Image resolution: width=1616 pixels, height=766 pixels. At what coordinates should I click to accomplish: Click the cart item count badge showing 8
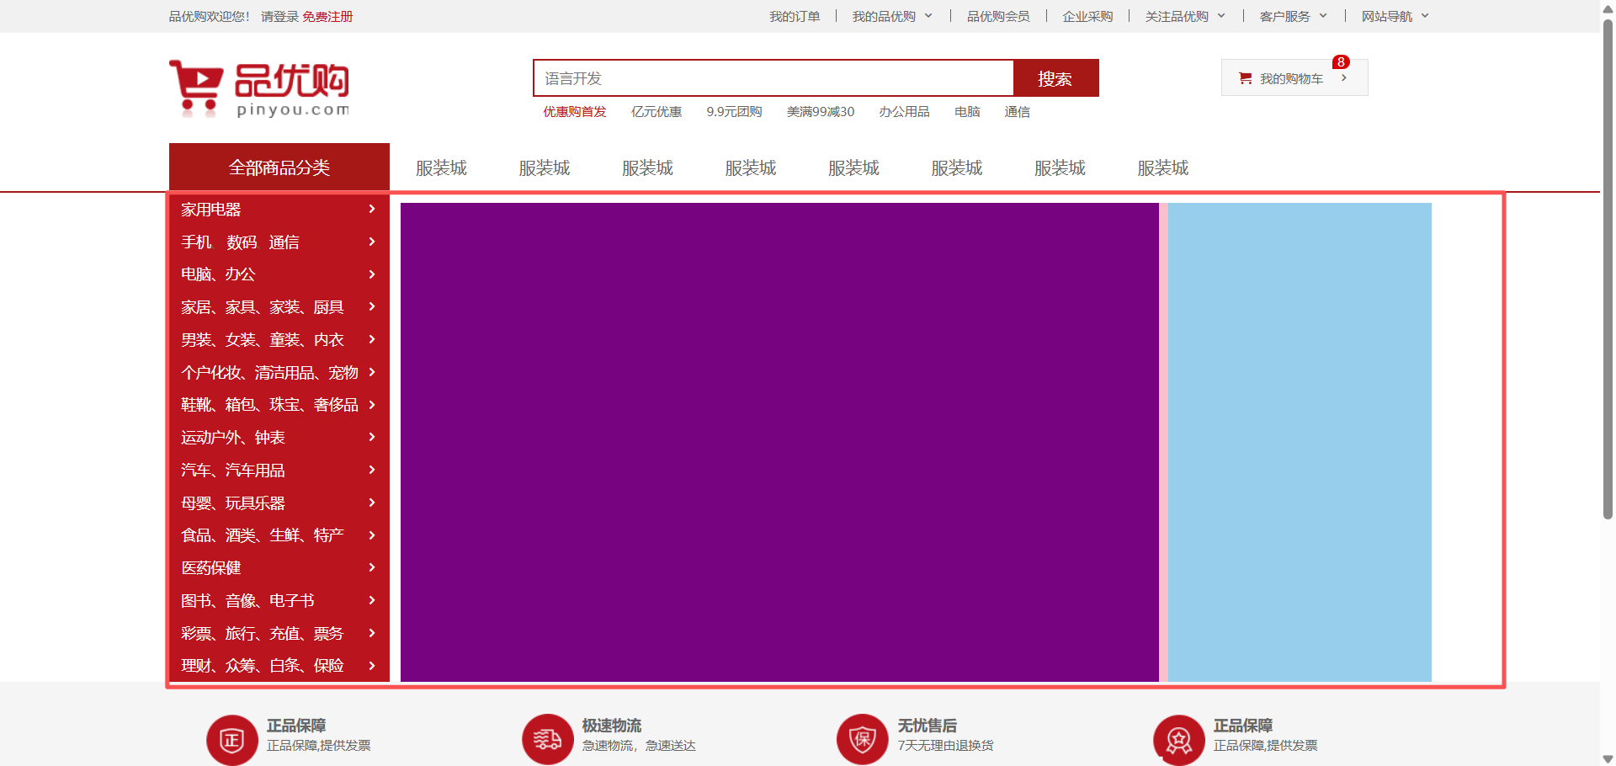pyautogui.click(x=1341, y=62)
